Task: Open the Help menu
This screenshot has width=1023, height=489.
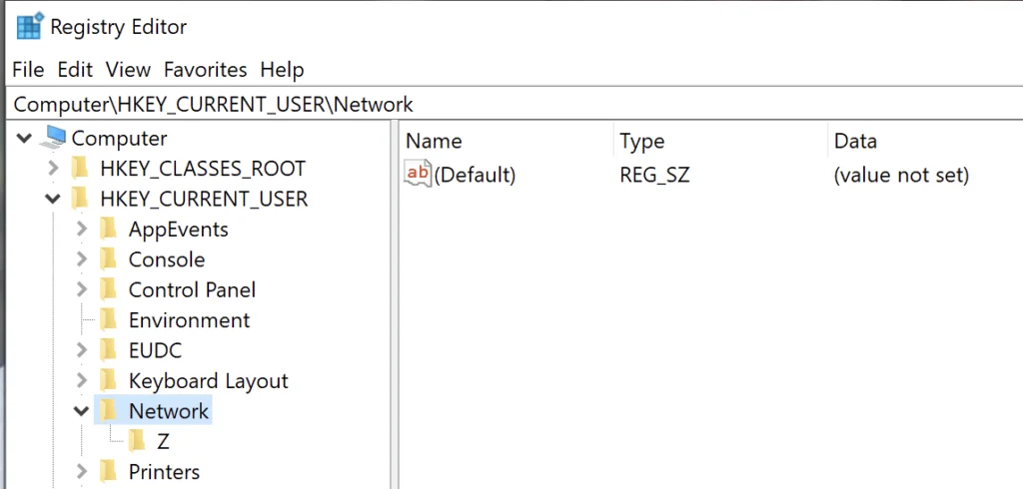Action: (282, 69)
